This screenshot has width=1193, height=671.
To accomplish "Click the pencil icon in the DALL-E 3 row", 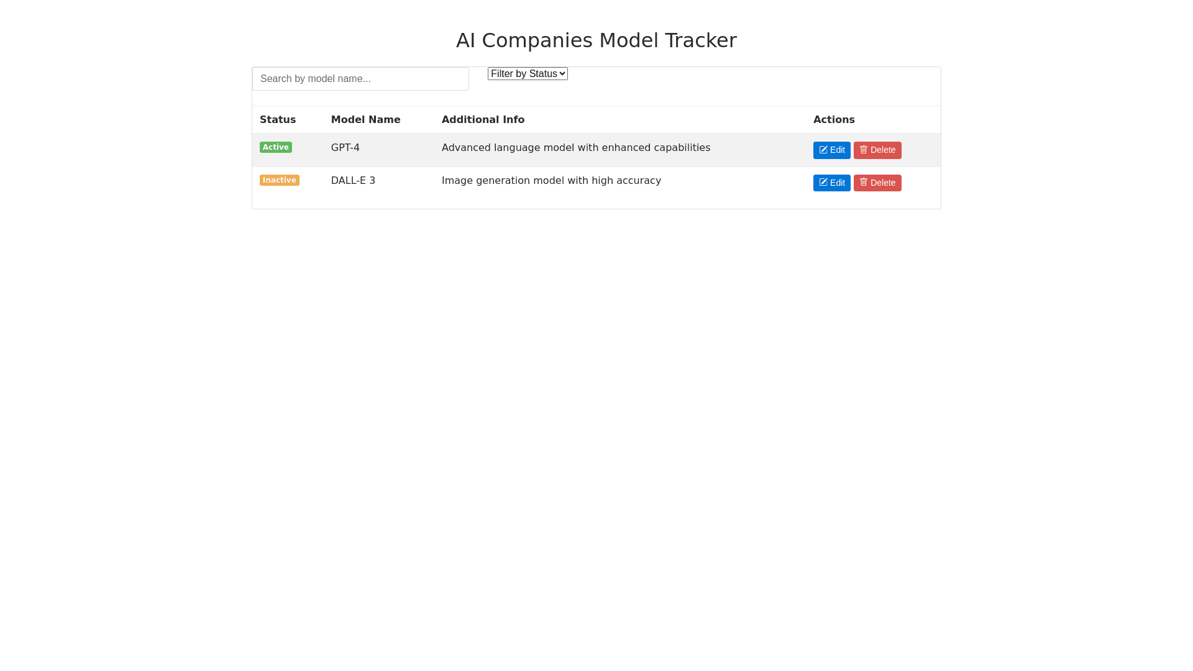I will (823, 183).
